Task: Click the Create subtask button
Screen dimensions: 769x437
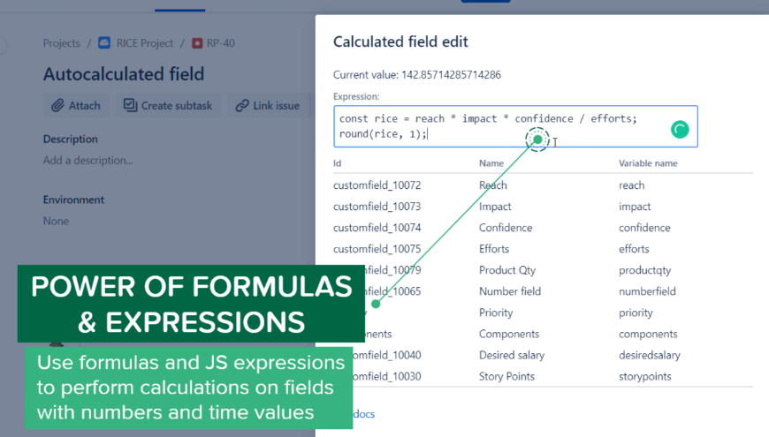Action: 168,105
